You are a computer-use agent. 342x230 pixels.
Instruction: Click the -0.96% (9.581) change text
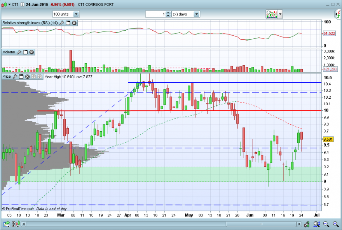(x=62, y=5)
